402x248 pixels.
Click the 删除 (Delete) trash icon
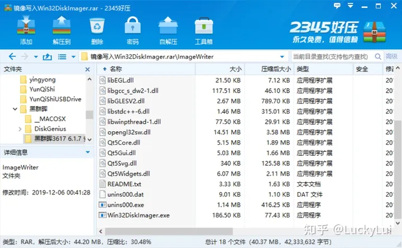97,25
